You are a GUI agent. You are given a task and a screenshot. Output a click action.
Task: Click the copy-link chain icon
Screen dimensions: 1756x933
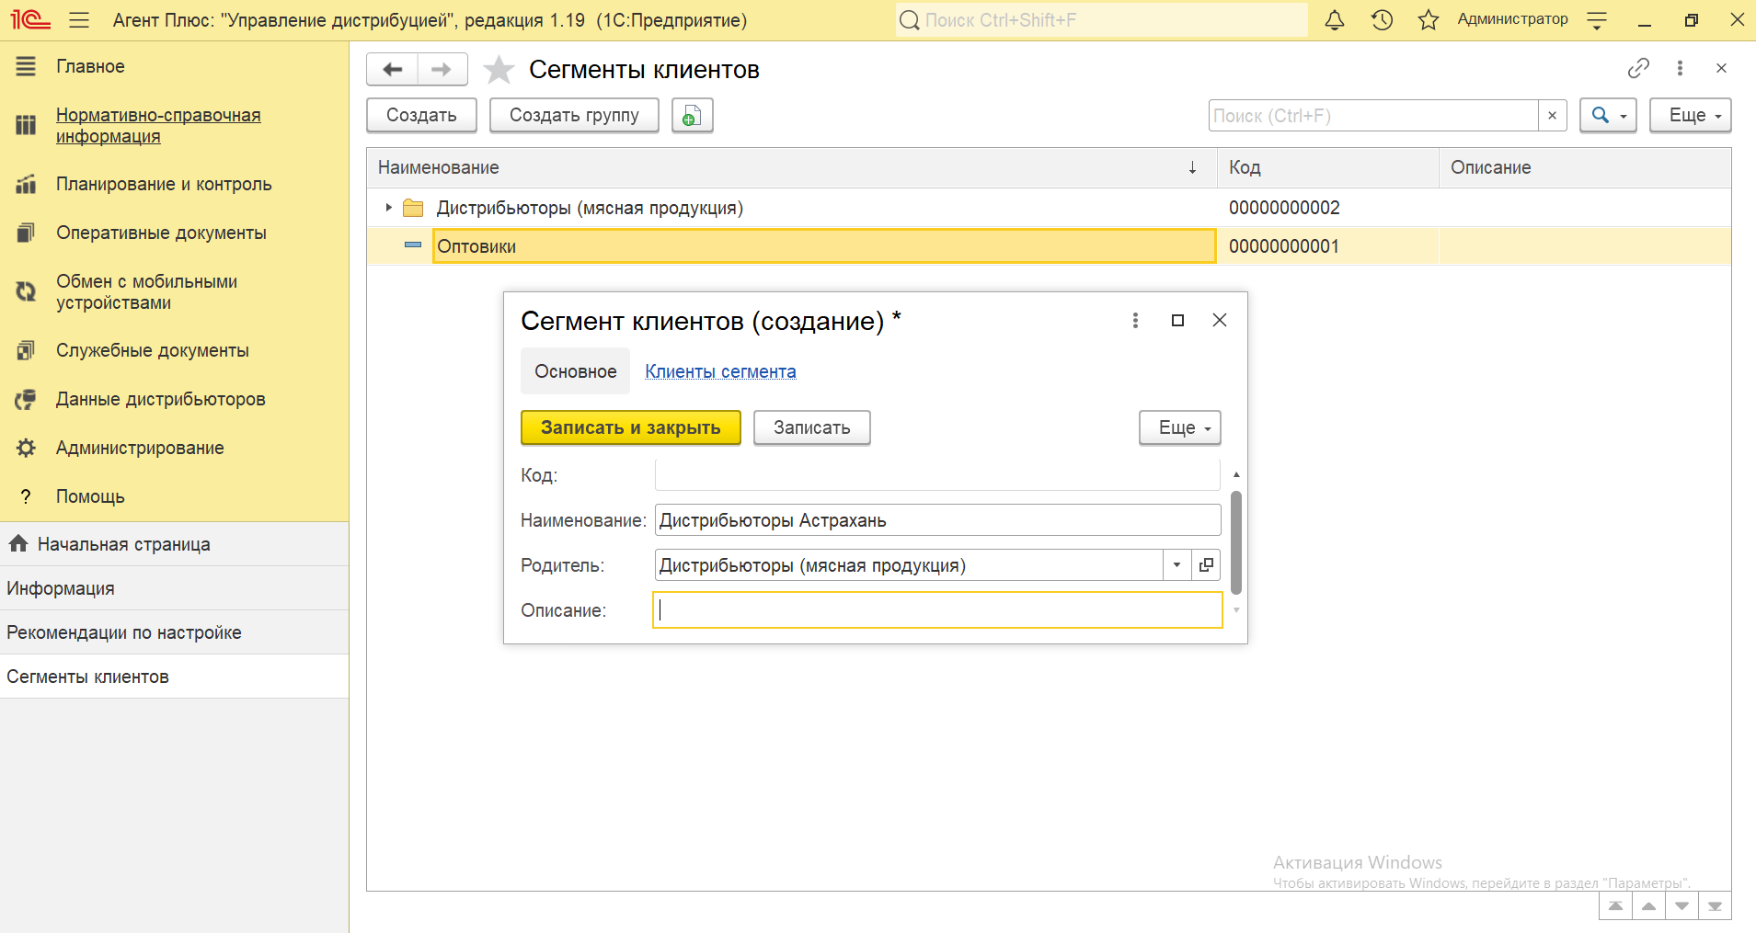pyautogui.click(x=1638, y=68)
